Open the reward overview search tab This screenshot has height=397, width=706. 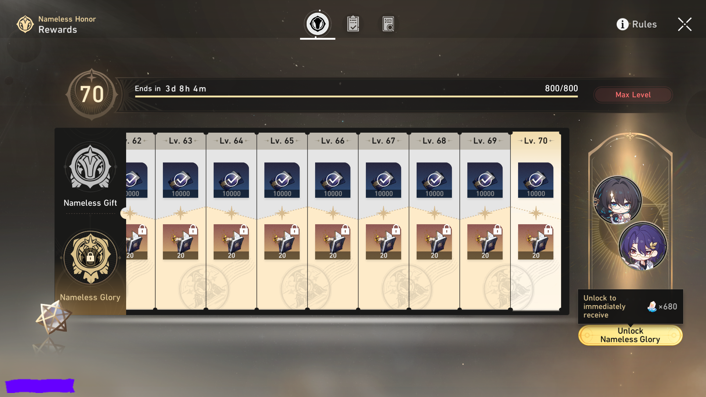pos(388,24)
